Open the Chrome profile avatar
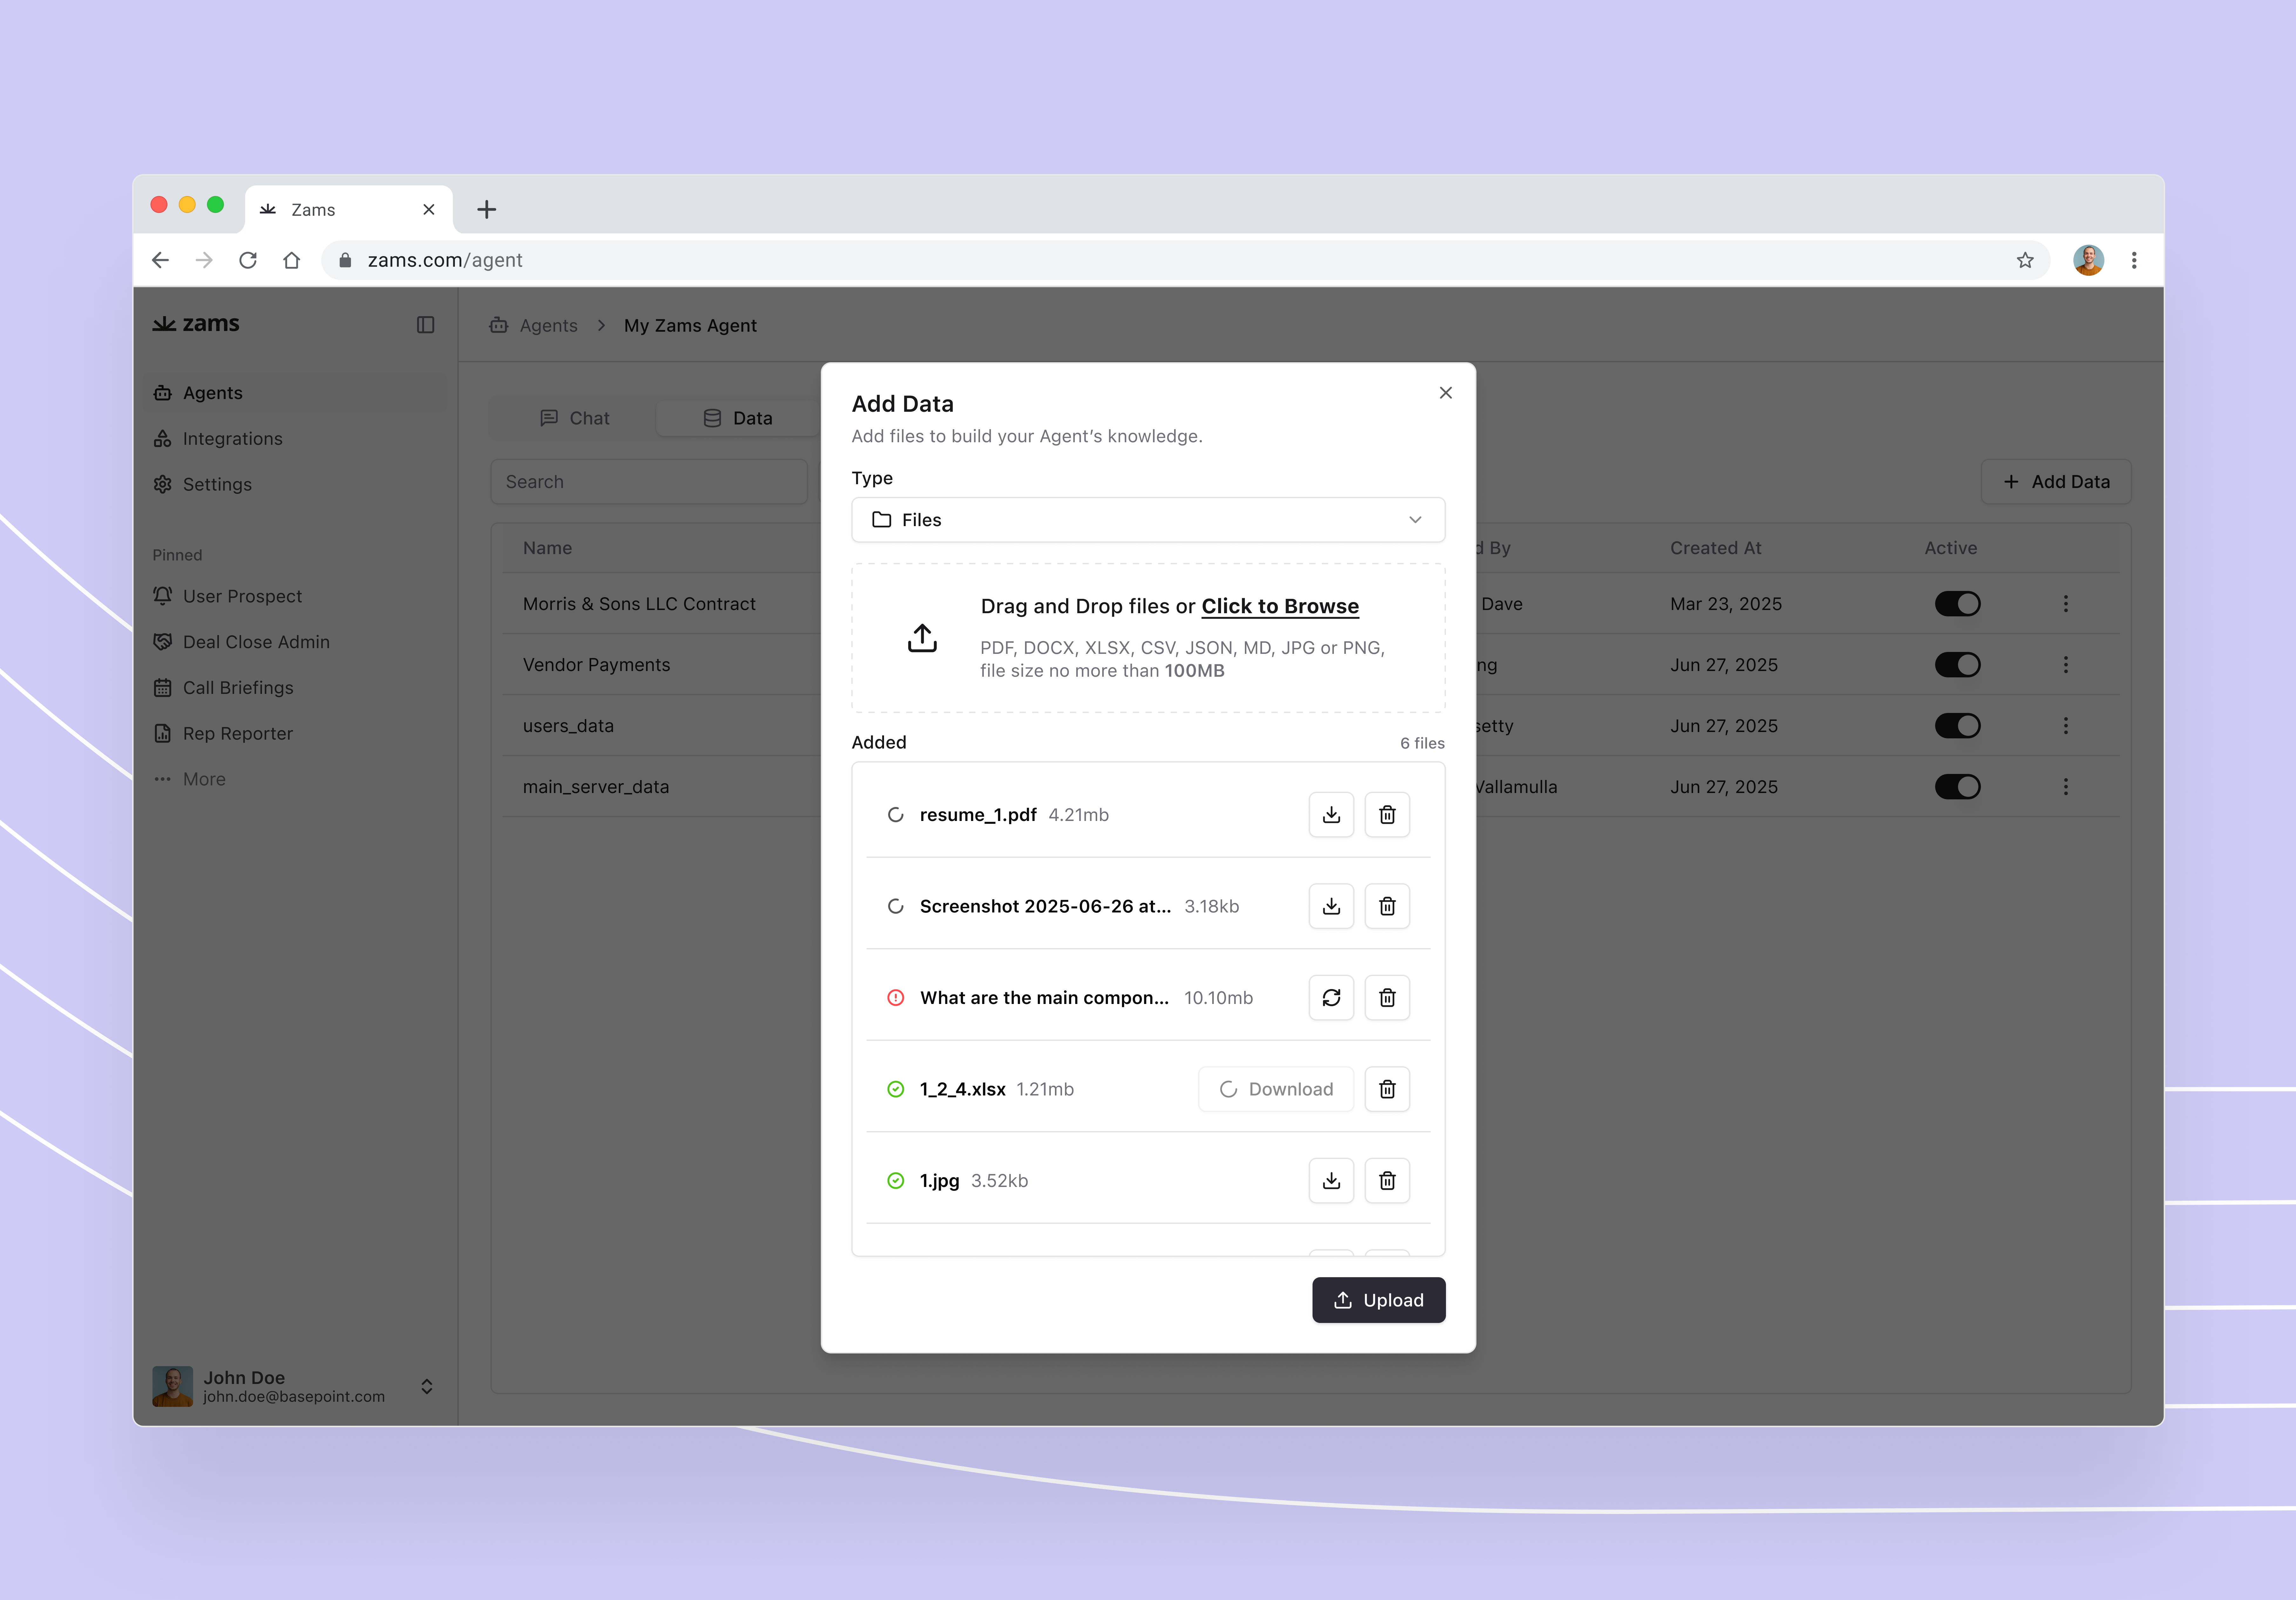This screenshot has width=2296, height=1600. (x=2088, y=260)
